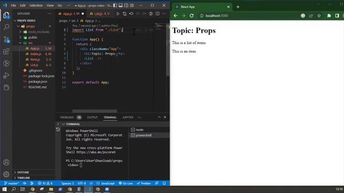Click the split editor right icon
Screen dimensions: 344x193
tap(157, 14)
